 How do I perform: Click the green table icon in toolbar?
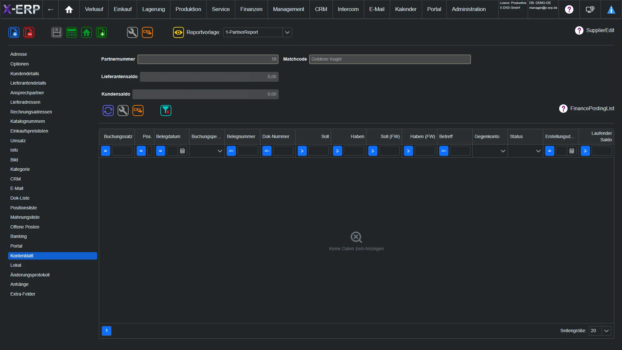pyautogui.click(x=72, y=32)
